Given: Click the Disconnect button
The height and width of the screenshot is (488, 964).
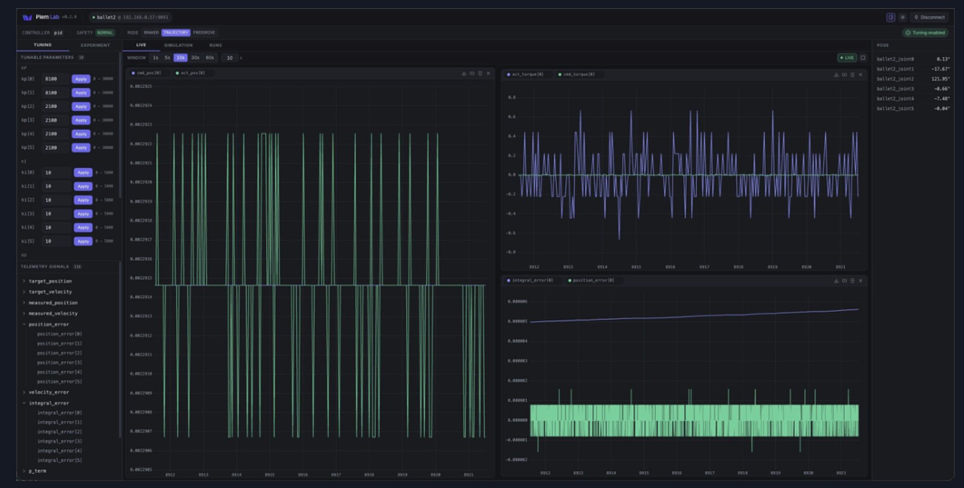Looking at the screenshot, I should tap(929, 17).
